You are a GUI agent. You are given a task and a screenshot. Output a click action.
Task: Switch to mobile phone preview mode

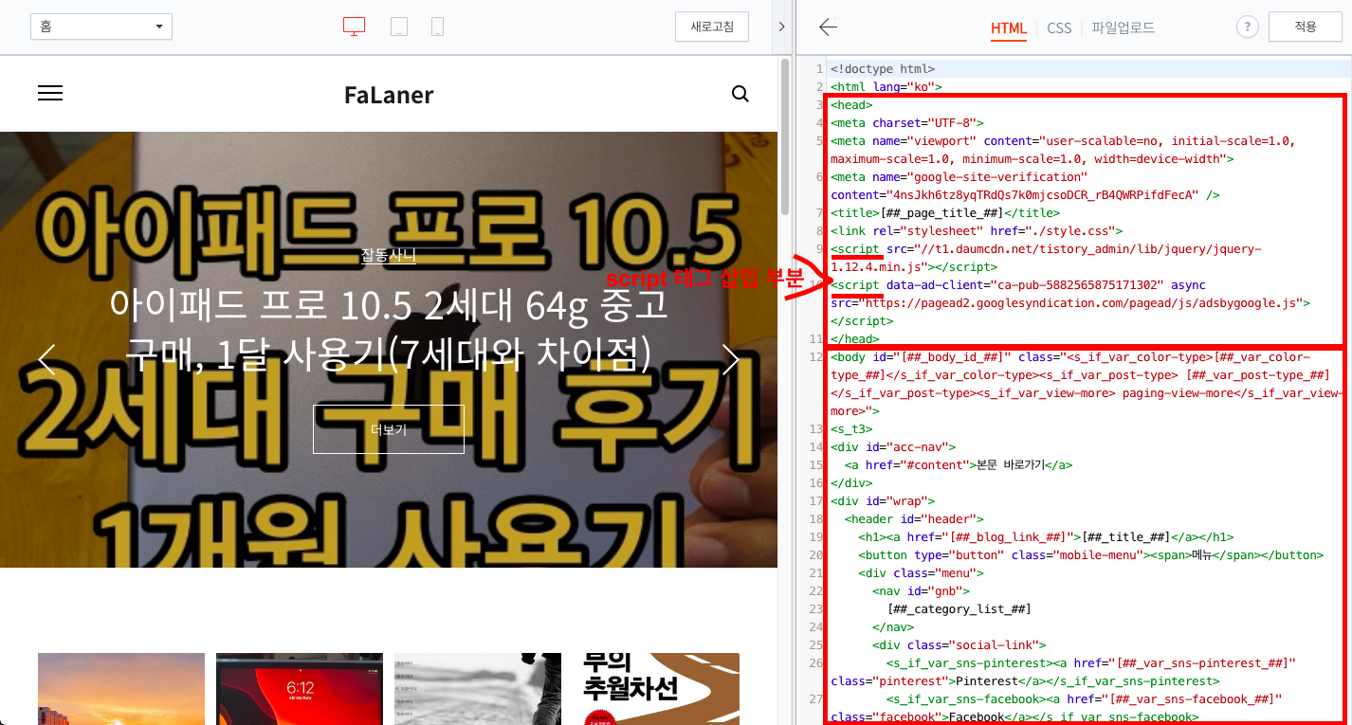[437, 27]
